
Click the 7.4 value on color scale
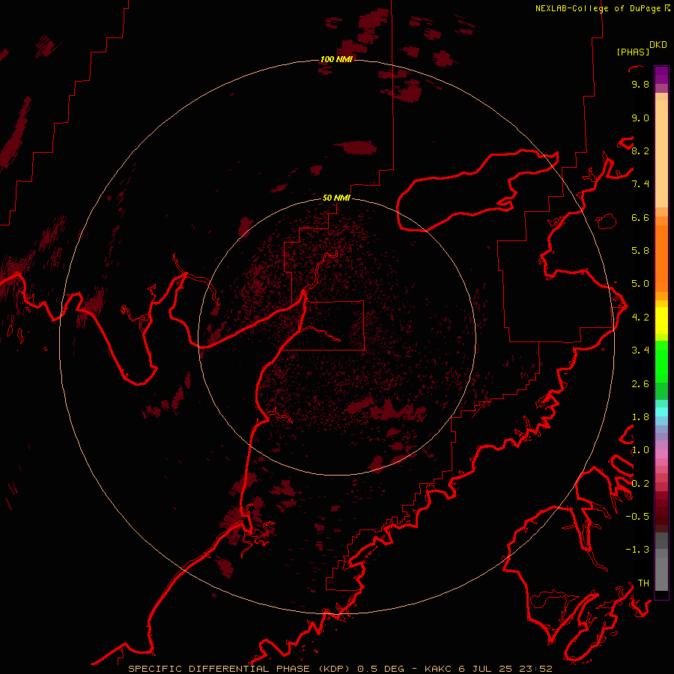640,184
